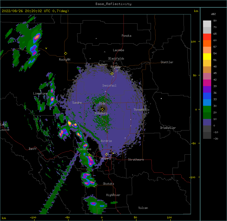Click the slate purple 10-0 dBZ swatch
The height and width of the screenshot is (221, 227).
[x=207, y=122]
